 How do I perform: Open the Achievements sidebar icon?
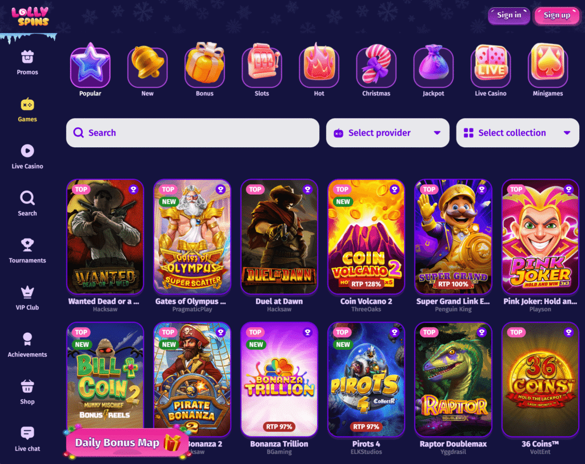(x=27, y=339)
